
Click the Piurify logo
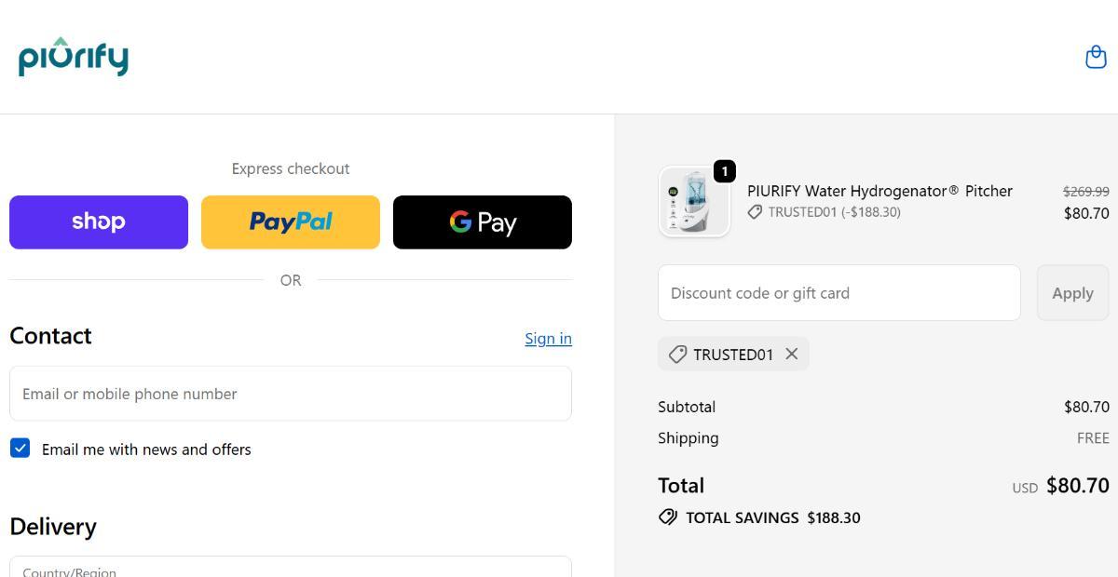pyautogui.click(x=74, y=57)
